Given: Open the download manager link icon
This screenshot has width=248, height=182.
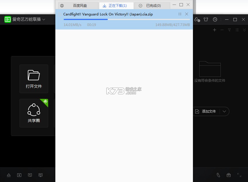Looking at the screenshot, I should click(197, 19).
